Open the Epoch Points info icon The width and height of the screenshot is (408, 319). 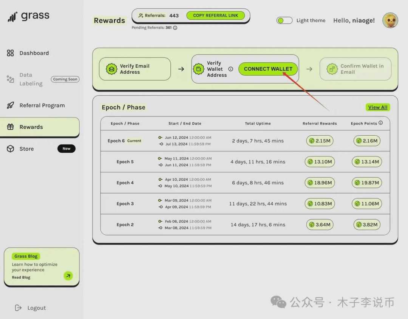pyautogui.click(x=381, y=123)
